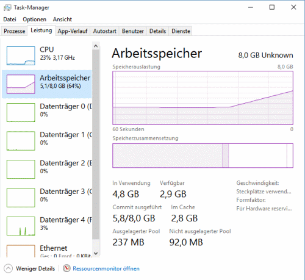Select the Leistung tab

pos(41,31)
